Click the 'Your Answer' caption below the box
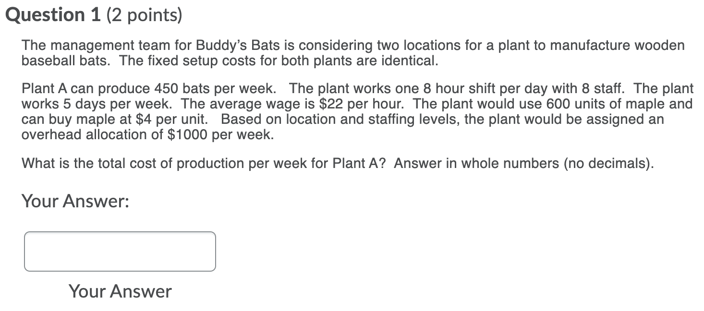 120,291
